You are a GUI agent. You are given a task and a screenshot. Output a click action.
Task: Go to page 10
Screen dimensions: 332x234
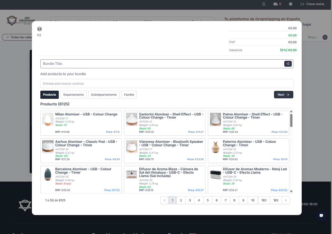[x=253, y=200]
